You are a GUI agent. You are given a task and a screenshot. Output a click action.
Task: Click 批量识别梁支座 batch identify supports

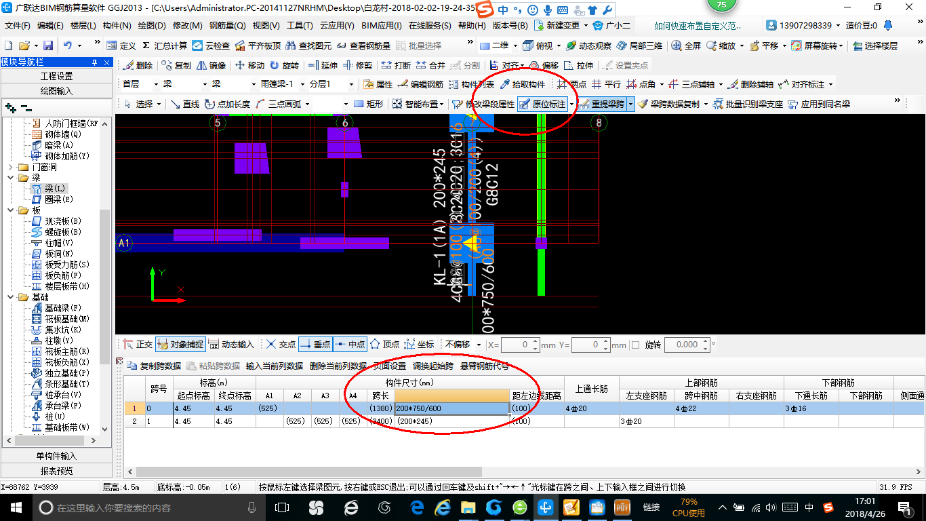pyautogui.click(x=747, y=104)
